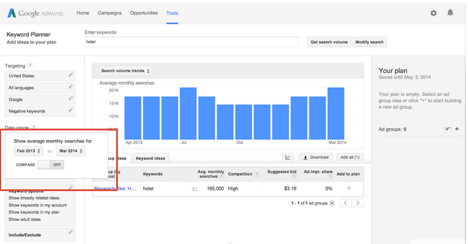
Task: Open the Campaigns tab
Action: point(109,13)
